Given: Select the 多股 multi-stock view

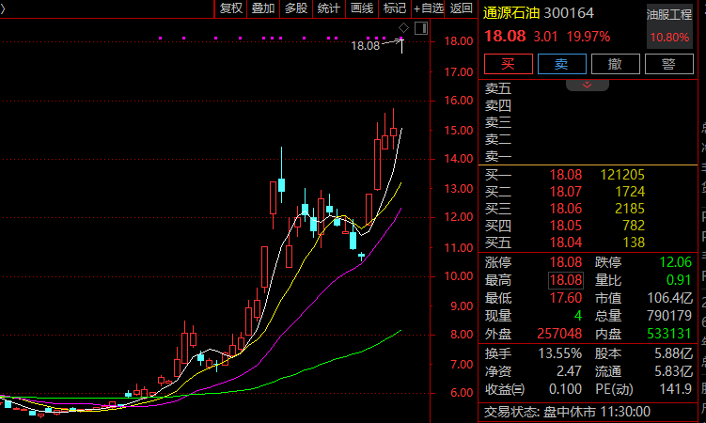Looking at the screenshot, I should (296, 8).
